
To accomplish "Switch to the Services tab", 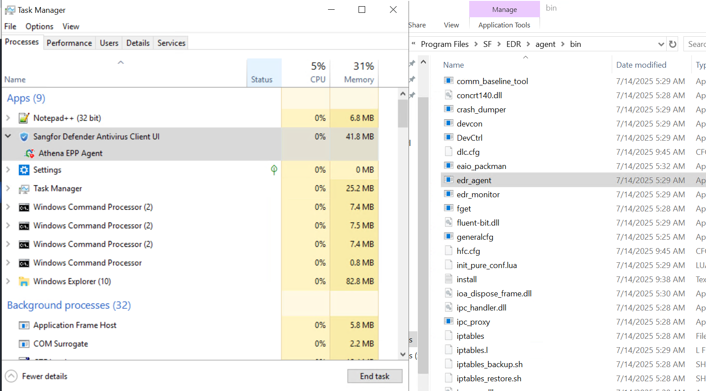I will pyautogui.click(x=171, y=43).
